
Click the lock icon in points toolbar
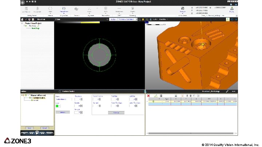(x=161, y=96)
